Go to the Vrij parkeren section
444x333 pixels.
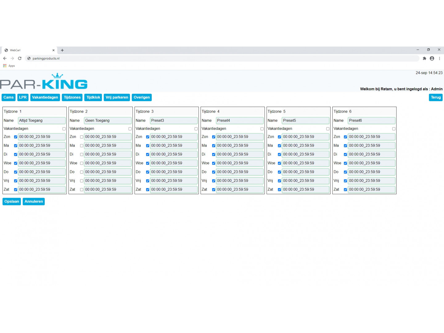[117, 97]
